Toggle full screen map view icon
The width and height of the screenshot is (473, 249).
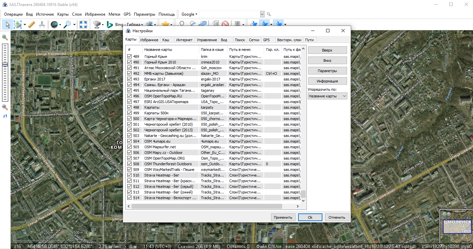click(x=83, y=24)
